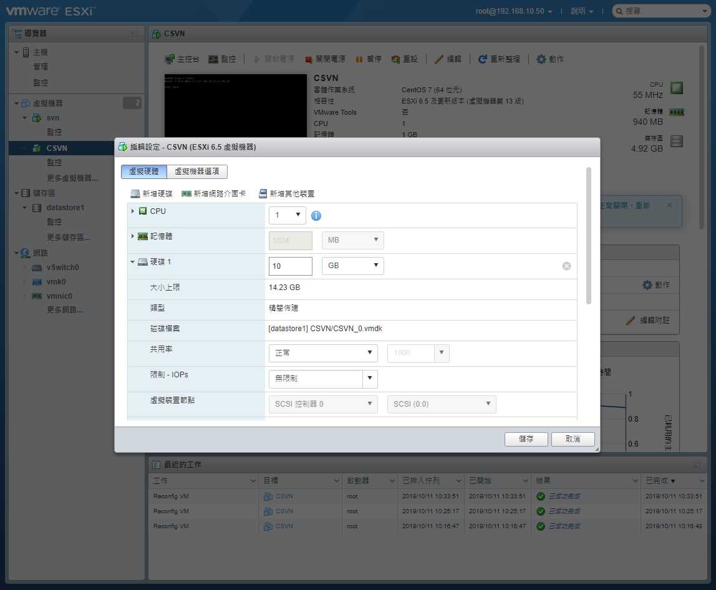
Task: Click the reset (重設) toolbar icon
Action: (395, 59)
